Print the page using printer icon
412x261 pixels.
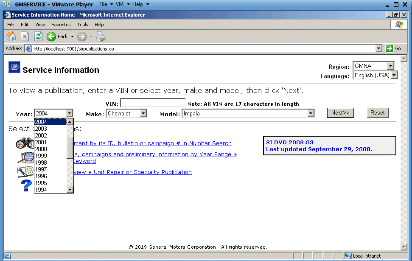click(101, 36)
